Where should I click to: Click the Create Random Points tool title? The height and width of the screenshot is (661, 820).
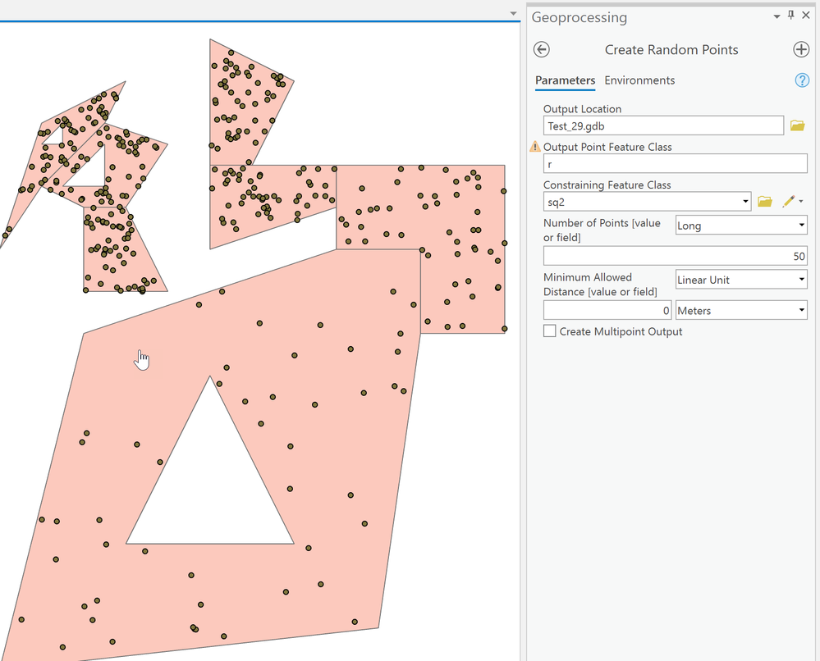671,50
